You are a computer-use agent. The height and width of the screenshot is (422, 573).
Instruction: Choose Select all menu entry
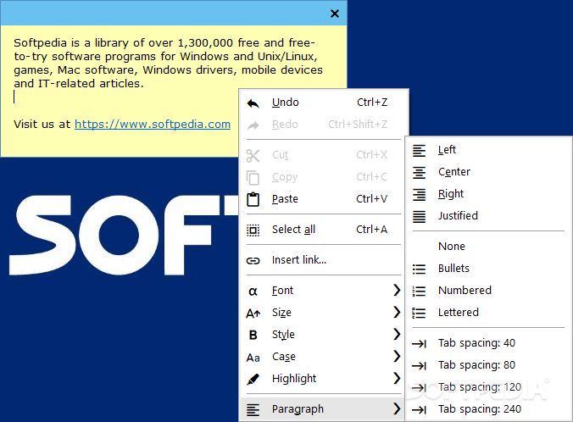coord(324,230)
